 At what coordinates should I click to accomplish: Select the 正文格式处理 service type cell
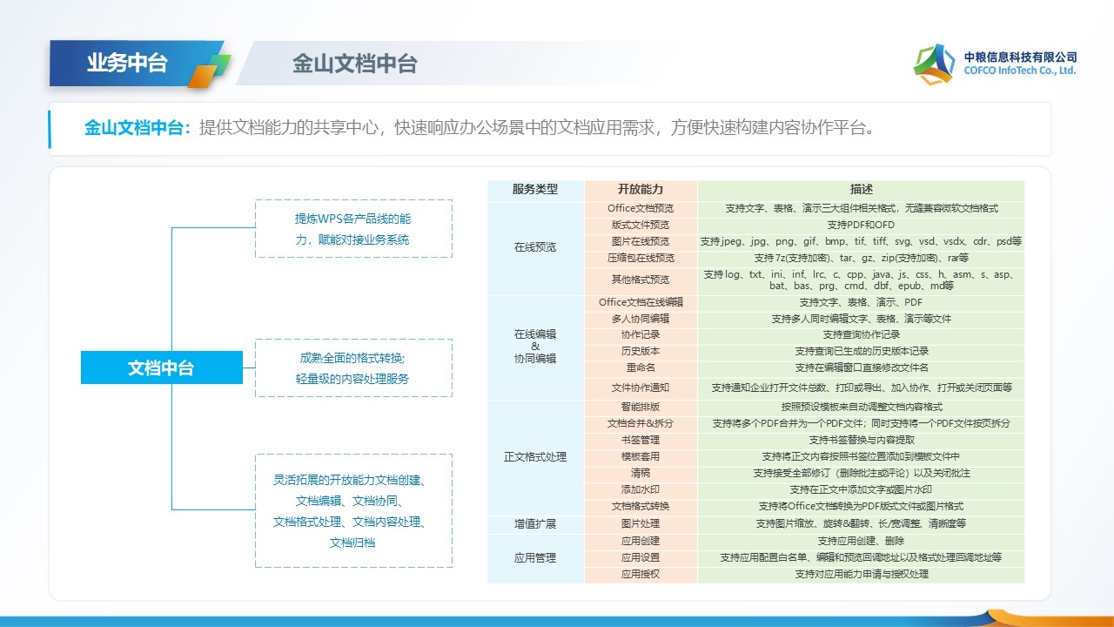[x=535, y=456]
